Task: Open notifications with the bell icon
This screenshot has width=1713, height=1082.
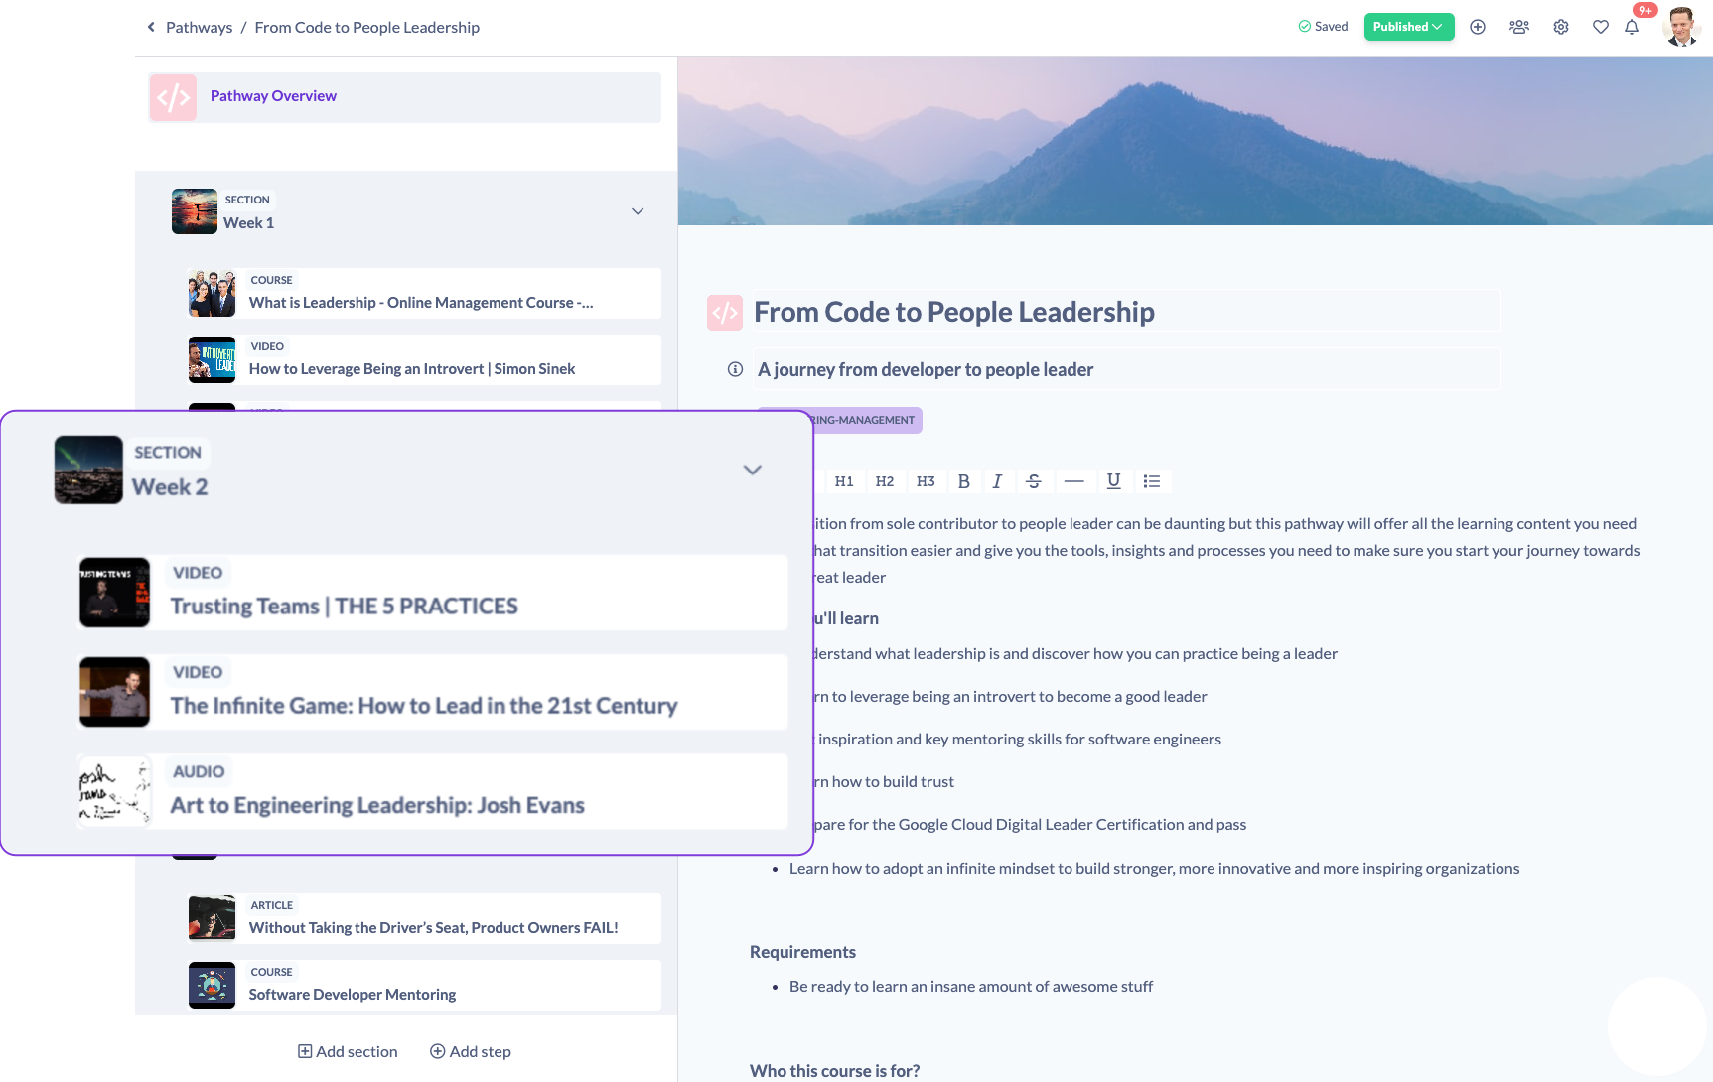Action: coord(1632,27)
